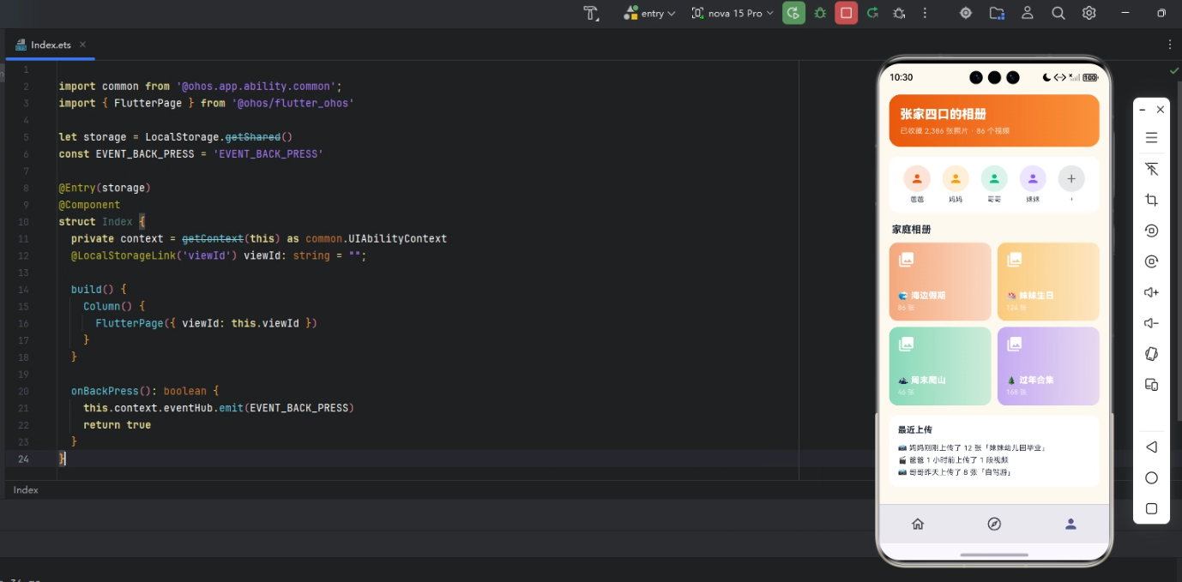
Task: Open the settings gear icon
Action: pyautogui.click(x=1089, y=13)
